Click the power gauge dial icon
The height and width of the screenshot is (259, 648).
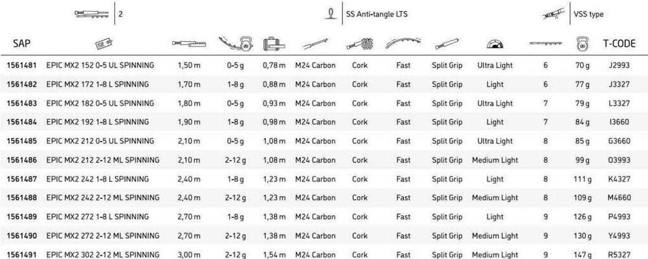(x=495, y=44)
